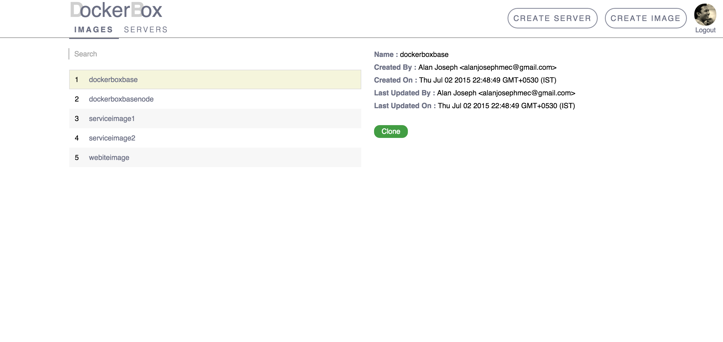Switch to the Servers tab
The height and width of the screenshot is (342, 723).
point(146,30)
